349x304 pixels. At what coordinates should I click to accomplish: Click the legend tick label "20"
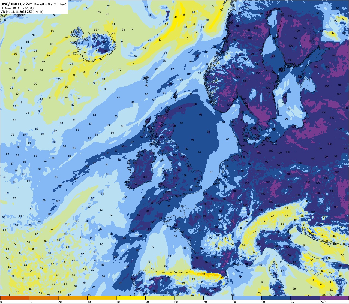60,302
